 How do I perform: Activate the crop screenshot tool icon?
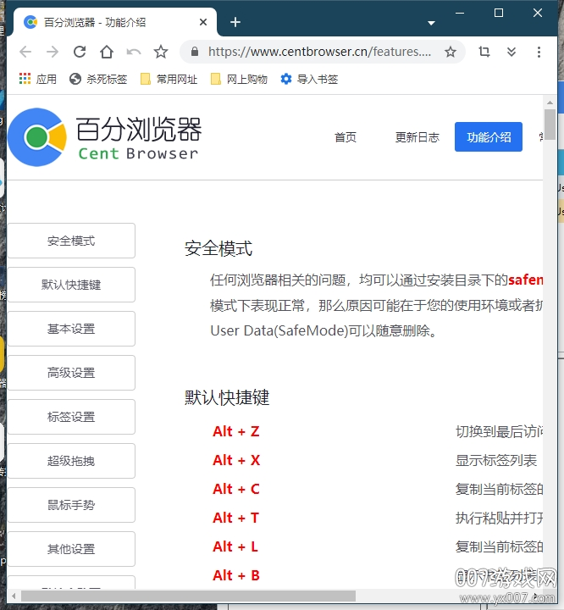(484, 52)
